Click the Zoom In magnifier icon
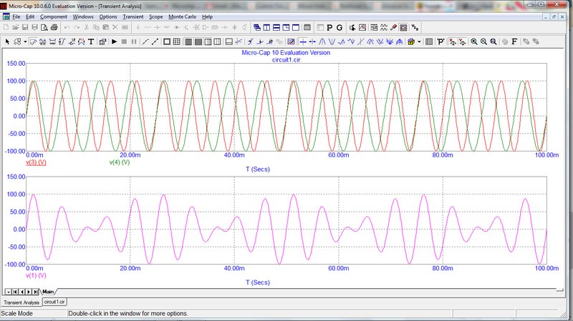This screenshot has width=573, height=321. [474, 41]
